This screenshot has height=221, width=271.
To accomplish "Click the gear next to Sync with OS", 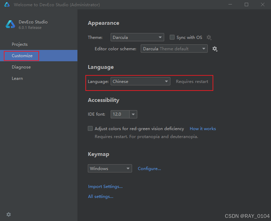I will (209, 37).
